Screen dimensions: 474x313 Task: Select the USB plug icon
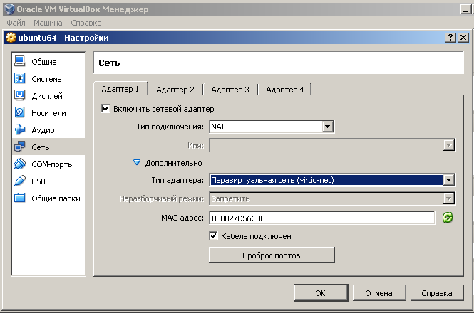20,181
